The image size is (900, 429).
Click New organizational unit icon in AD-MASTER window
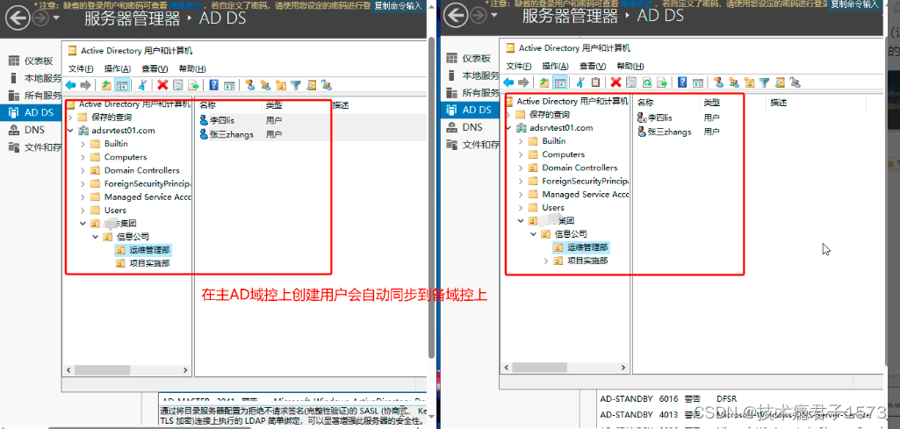pos(280,85)
